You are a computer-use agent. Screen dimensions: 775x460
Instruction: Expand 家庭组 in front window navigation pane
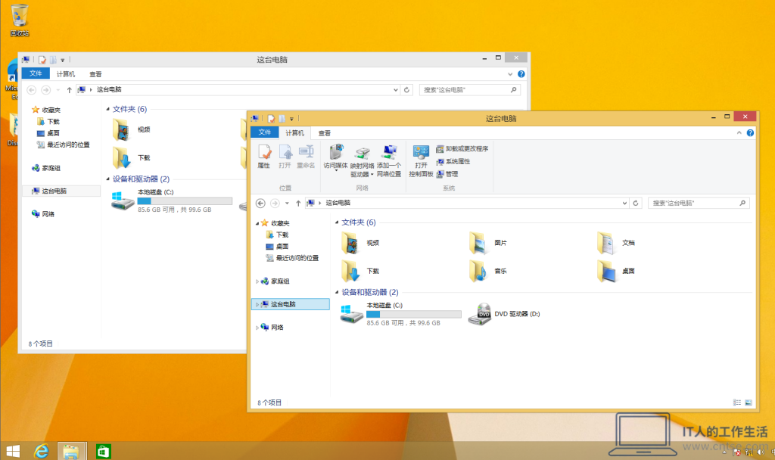[257, 281]
